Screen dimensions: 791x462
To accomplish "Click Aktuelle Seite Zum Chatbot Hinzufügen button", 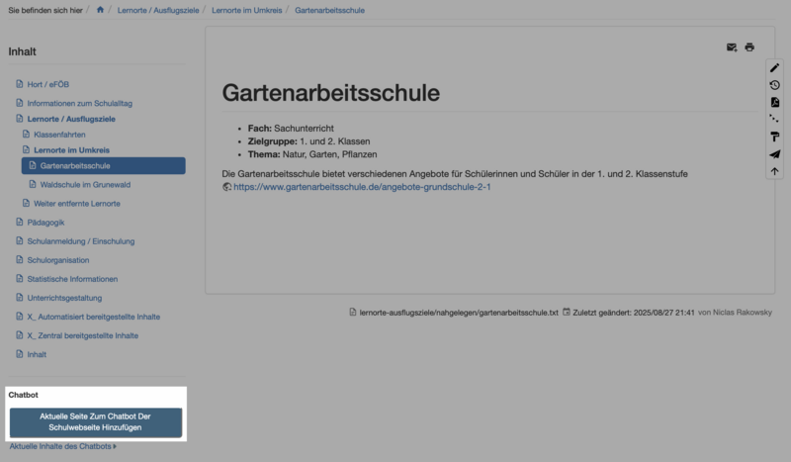I will coord(96,422).
